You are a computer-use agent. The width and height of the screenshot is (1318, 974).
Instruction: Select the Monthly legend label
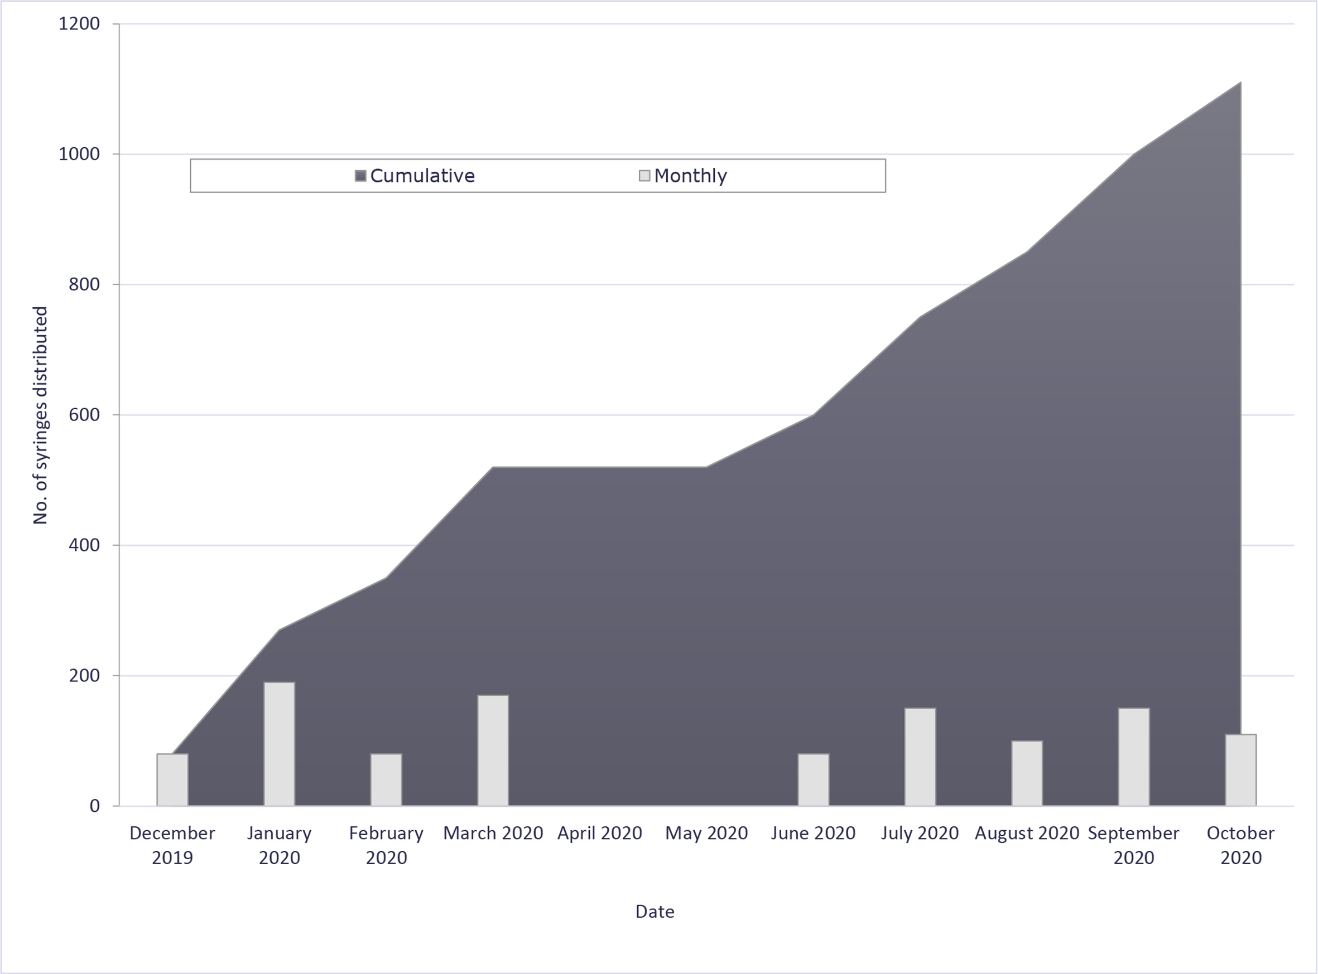tap(690, 176)
